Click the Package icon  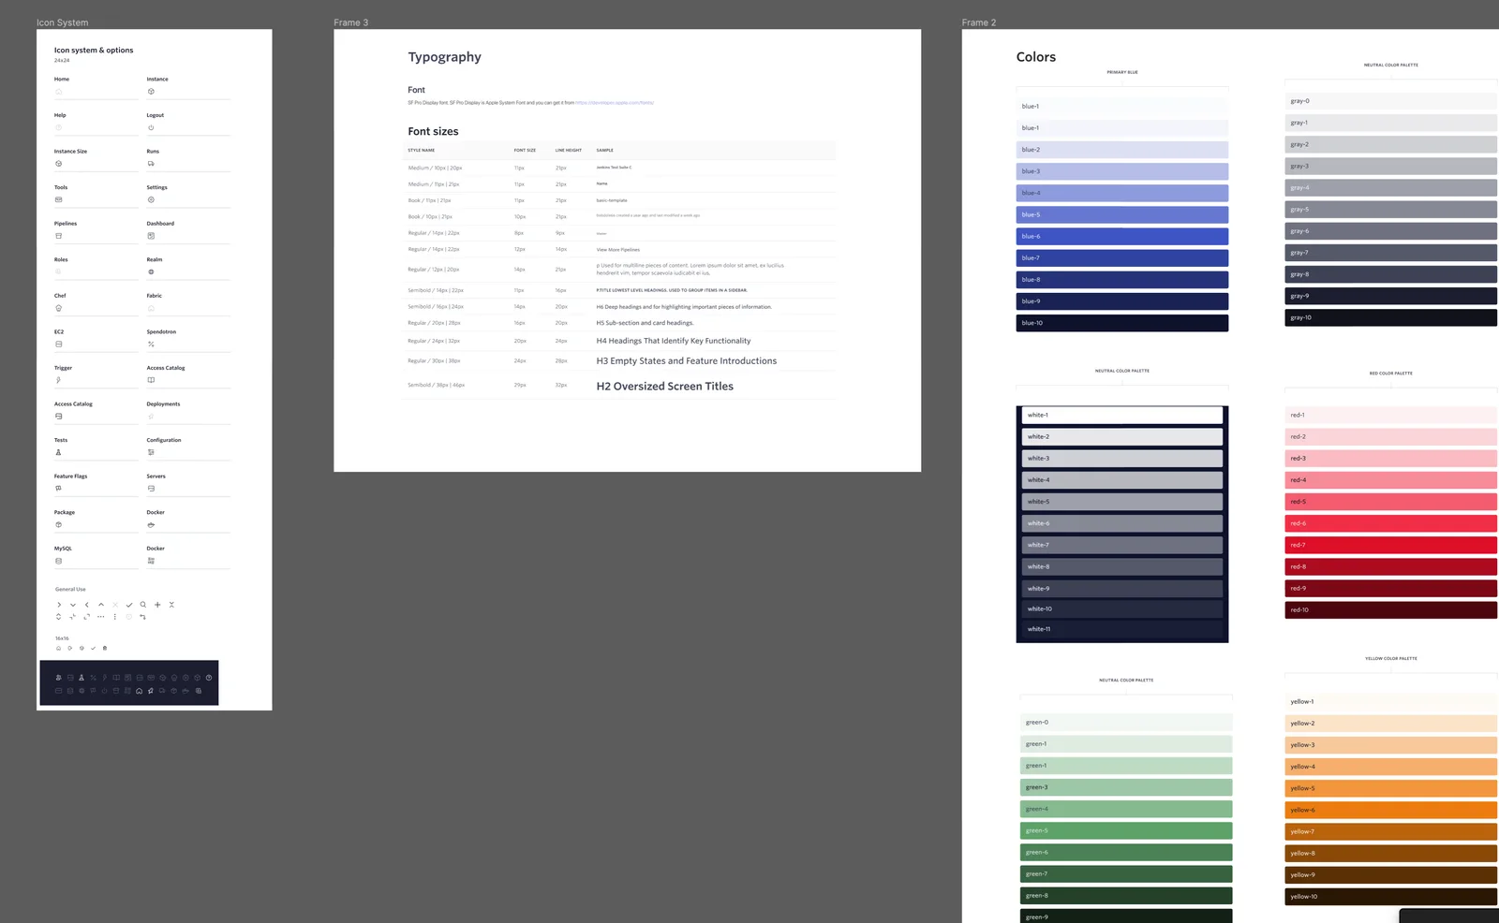[x=58, y=525]
